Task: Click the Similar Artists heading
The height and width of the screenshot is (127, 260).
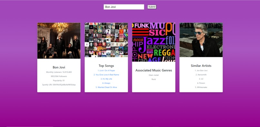Action: [201, 66]
